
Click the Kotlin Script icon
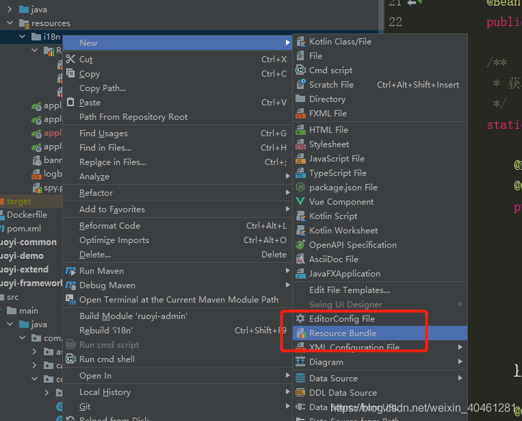point(300,216)
